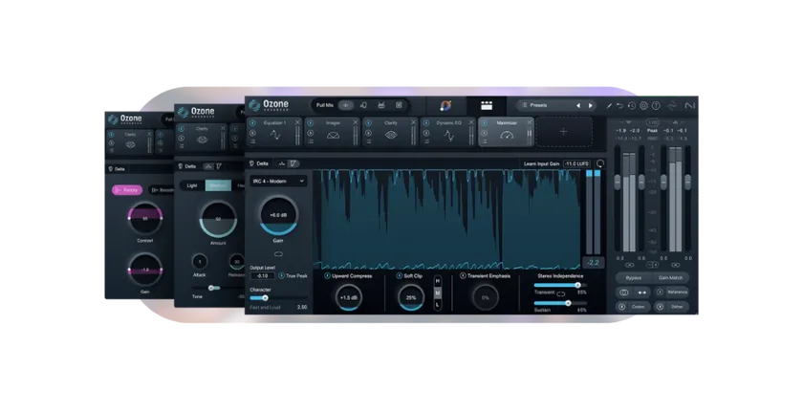
Task: Toggle the Dither power button
Action: [x=661, y=307]
